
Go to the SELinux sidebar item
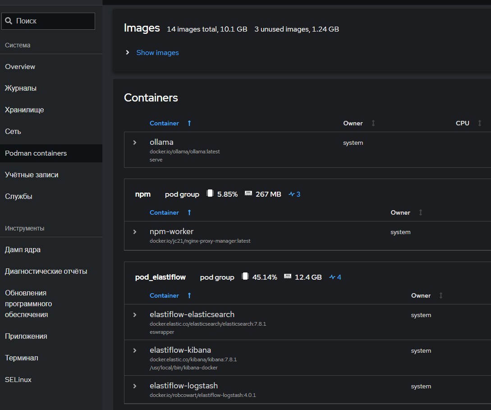18,380
